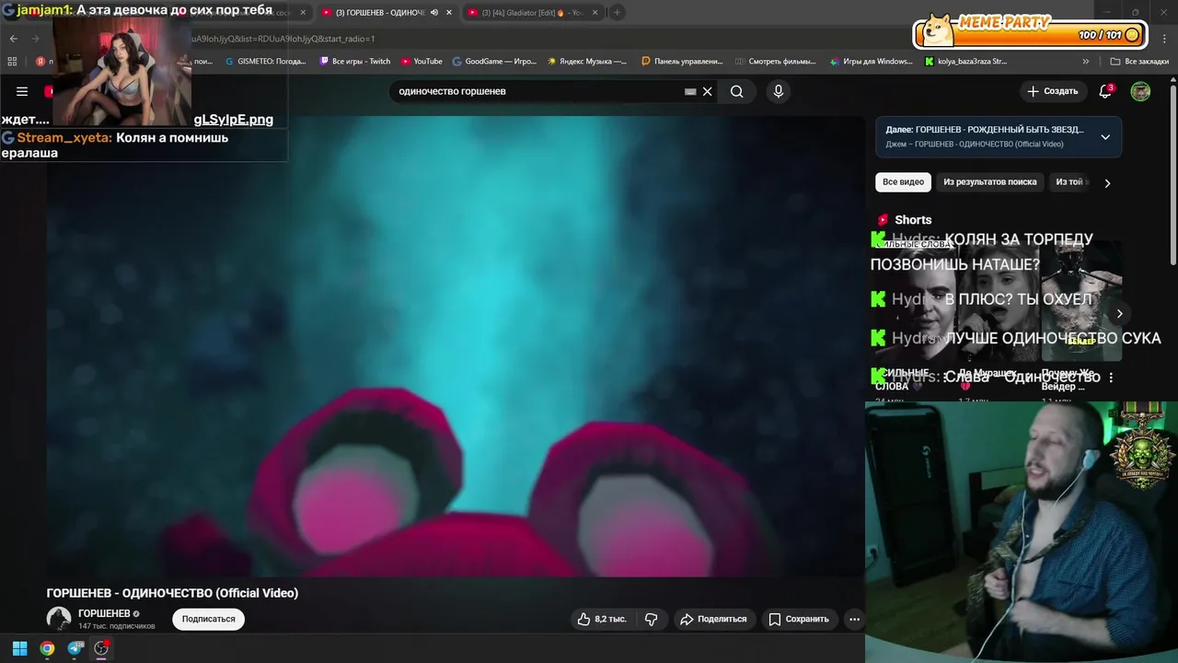Open the ГОРШЕНЕВ channel avatar

(59, 619)
